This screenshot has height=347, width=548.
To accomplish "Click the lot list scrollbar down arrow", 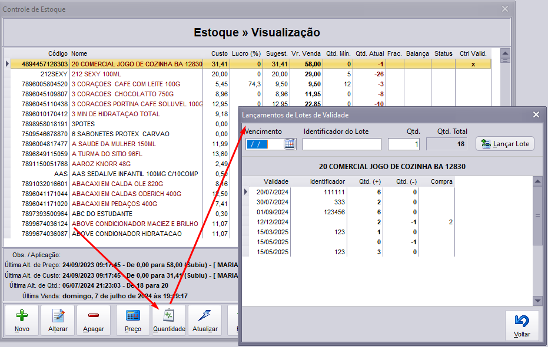I will (537, 301).
